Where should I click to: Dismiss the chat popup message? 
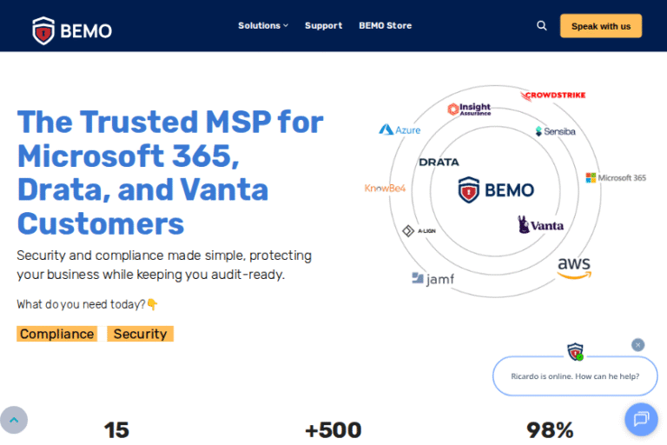[x=638, y=345]
